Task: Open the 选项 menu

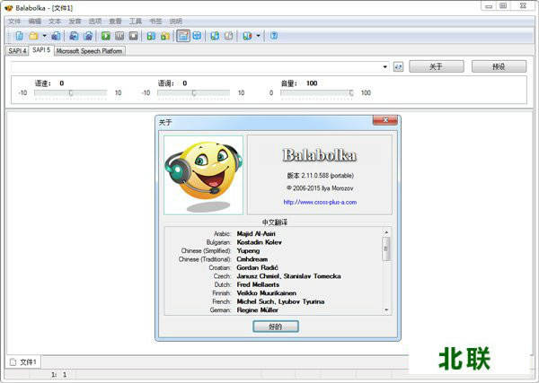Action: click(95, 22)
